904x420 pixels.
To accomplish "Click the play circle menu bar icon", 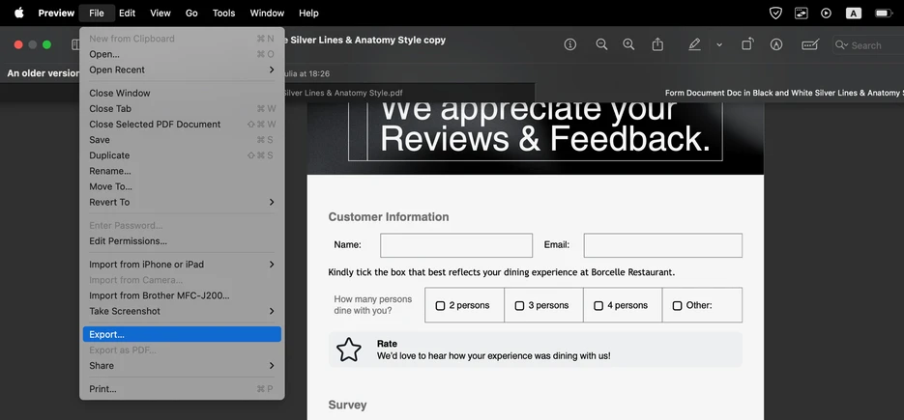I will pos(826,13).
